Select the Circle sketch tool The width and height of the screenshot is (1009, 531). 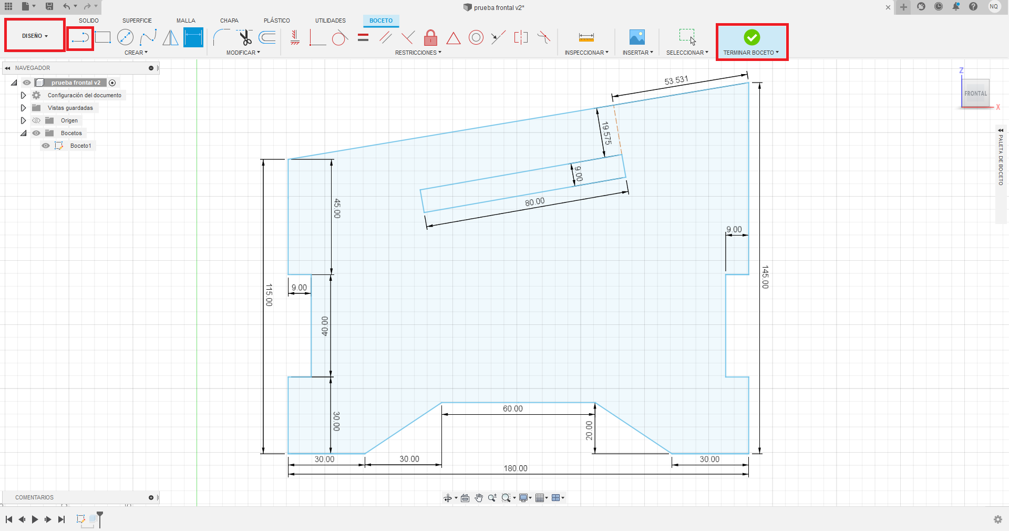[125, 37]
